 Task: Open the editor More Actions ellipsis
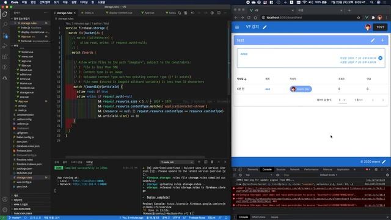coord(225,13)
